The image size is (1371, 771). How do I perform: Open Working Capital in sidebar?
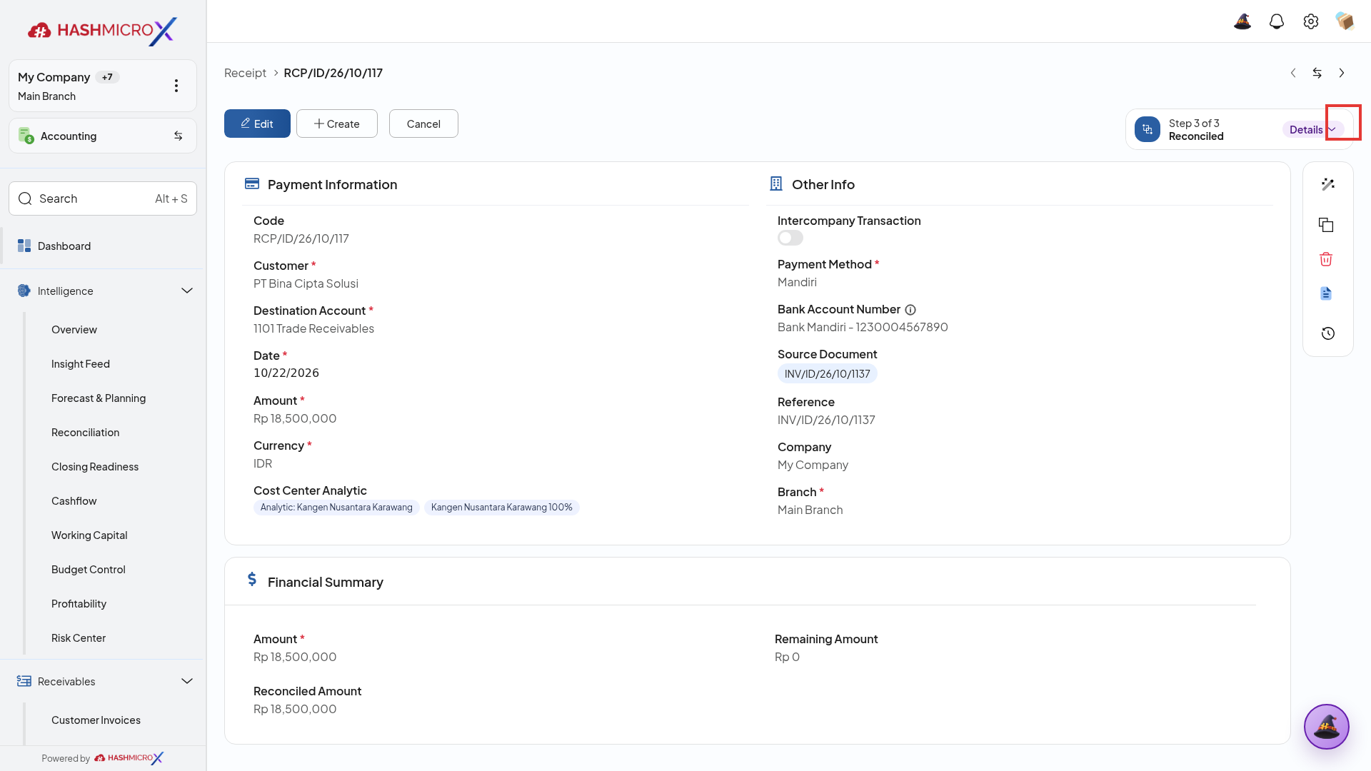tap(89, 535)
